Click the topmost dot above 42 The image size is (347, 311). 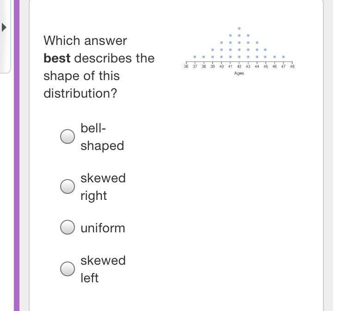click(239, 28)
